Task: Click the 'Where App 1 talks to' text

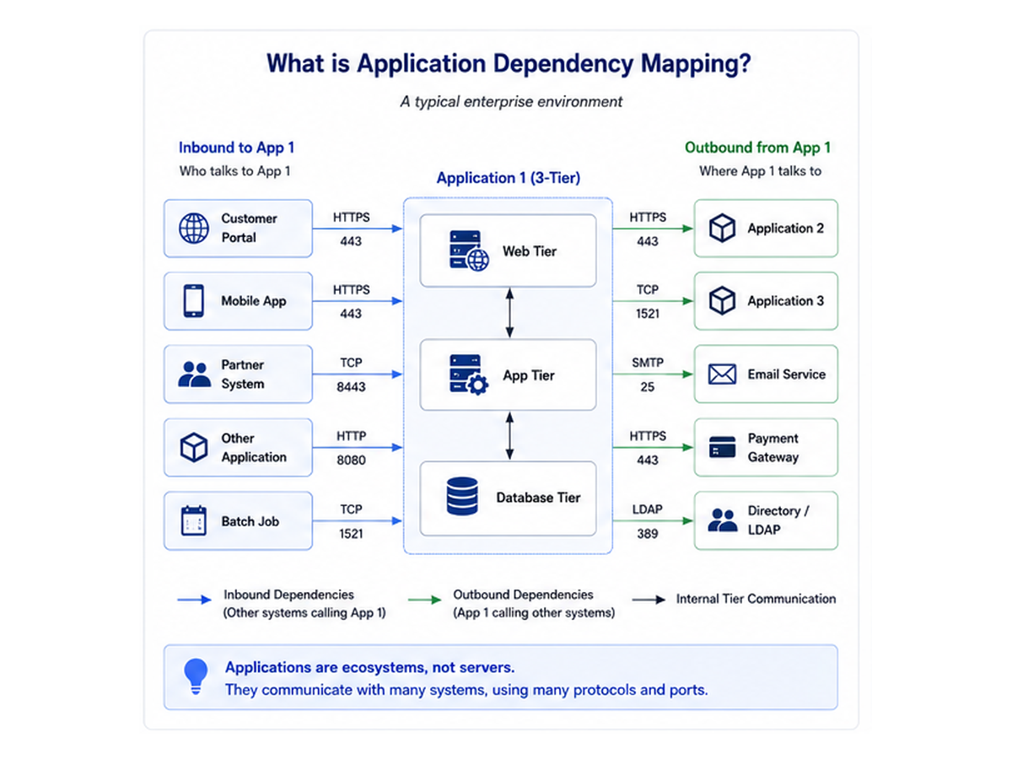Action: click(761, 171)
